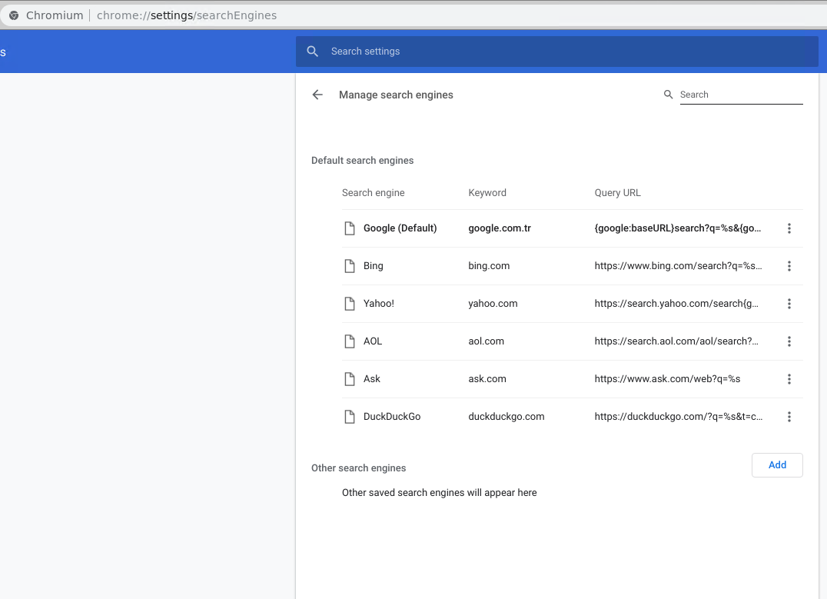Image resolution: width=827 pixels, height=599 pixels.
Task: Click the Other search engines heading
Action: (358, 468)
